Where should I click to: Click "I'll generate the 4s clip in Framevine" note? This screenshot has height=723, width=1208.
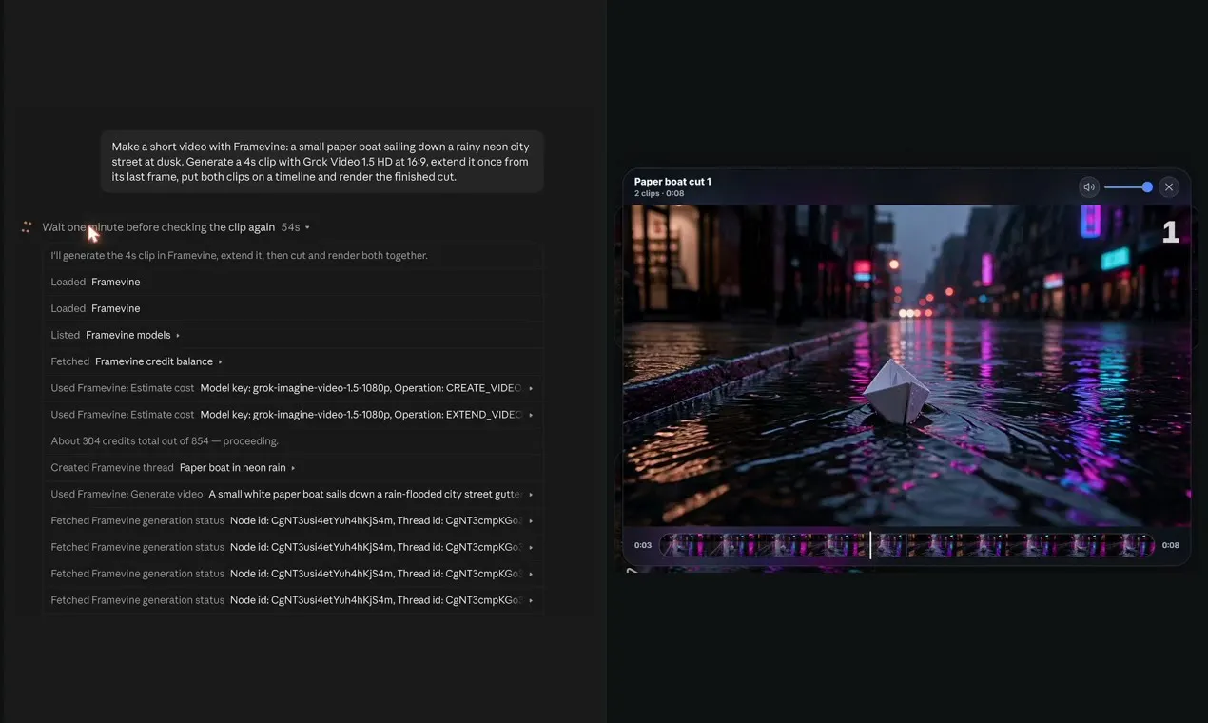[x=239, y=255]
